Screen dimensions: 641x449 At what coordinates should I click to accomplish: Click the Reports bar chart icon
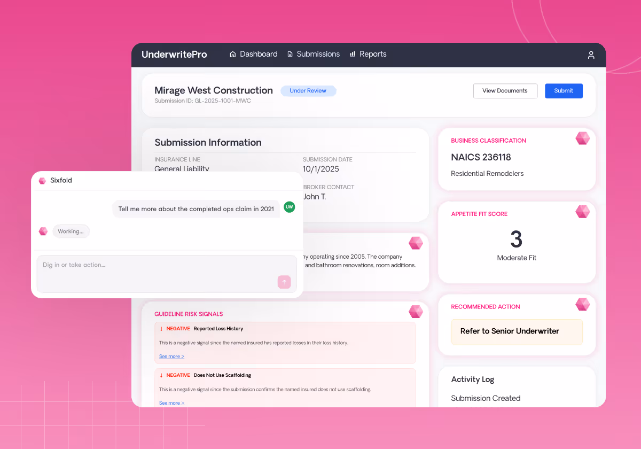353,54
